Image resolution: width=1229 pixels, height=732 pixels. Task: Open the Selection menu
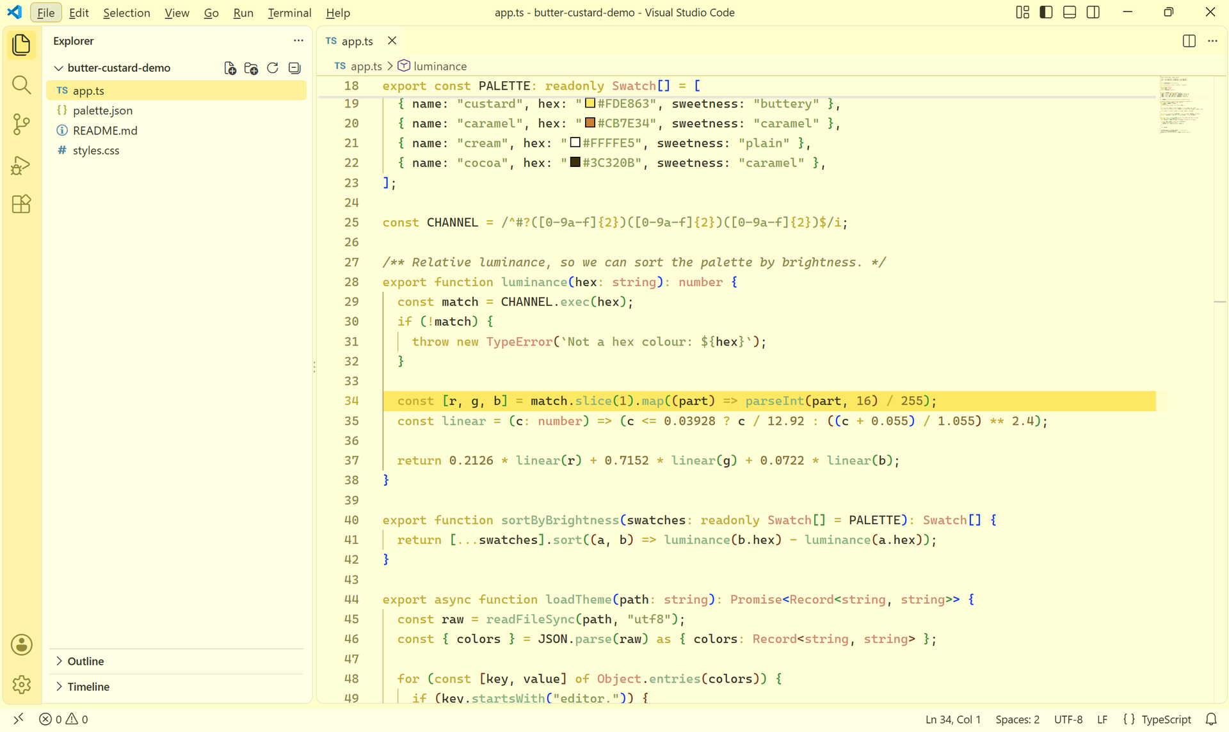pyautogui.click(x=127, y=13)
